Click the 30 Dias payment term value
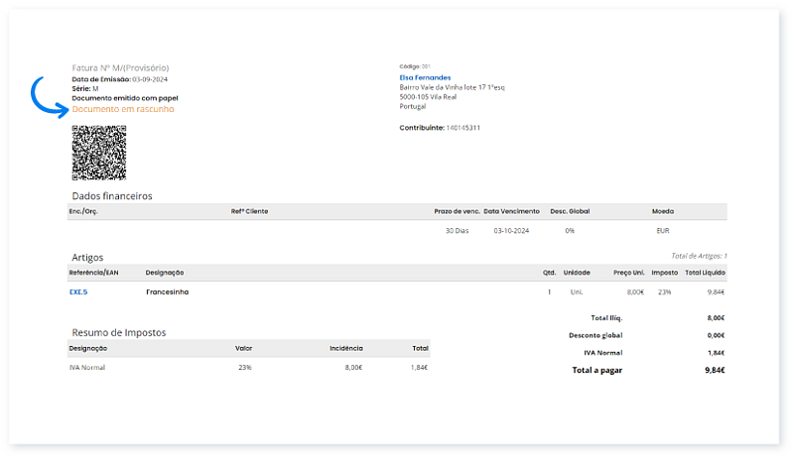The height and width of the screenshot is (458, 794). [457, 230]
